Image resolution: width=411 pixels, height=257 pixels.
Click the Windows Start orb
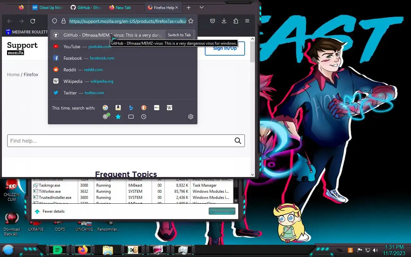[x=8, y=250]
